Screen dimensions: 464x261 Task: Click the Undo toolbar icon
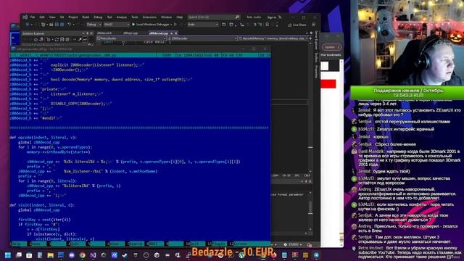click(x=70, y=25)
